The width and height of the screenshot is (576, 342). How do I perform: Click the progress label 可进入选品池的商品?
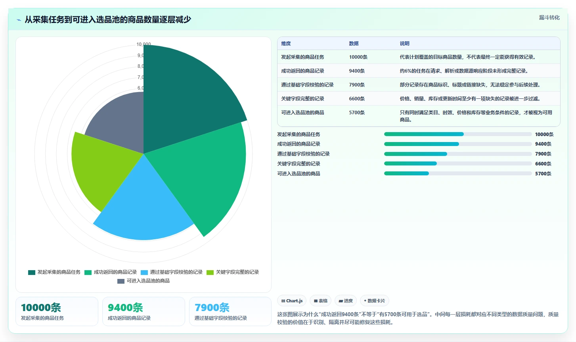(x=299, y=174)
